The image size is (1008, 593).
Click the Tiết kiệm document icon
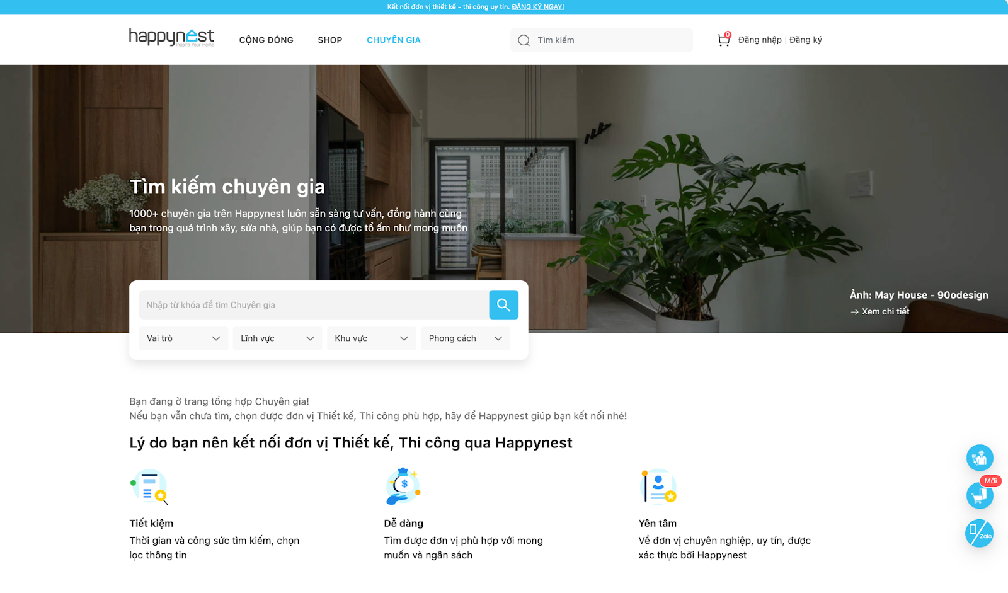point(149,486)
